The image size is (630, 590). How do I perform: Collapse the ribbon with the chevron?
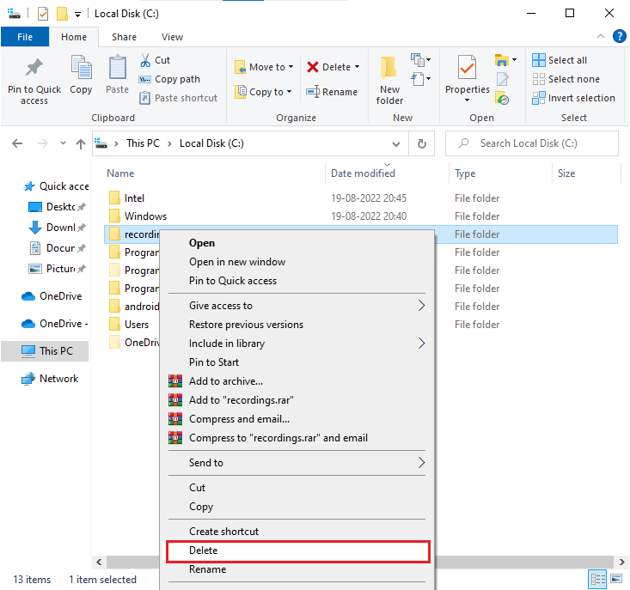point(601,37)
